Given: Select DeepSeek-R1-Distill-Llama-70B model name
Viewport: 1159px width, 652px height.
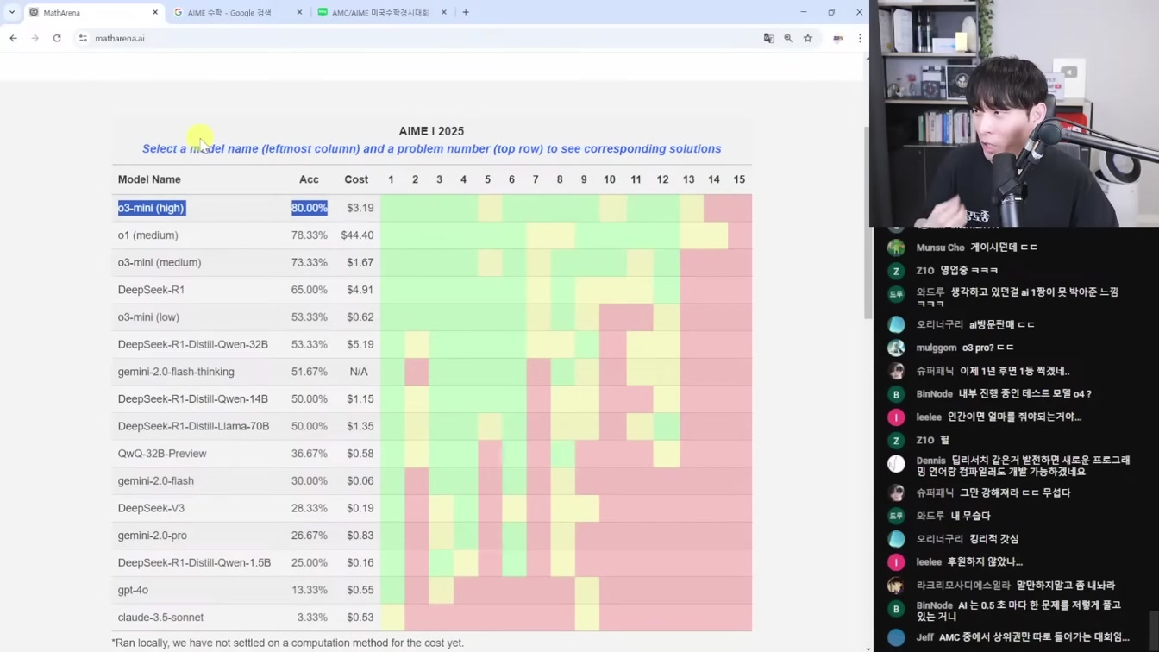Looking at the screenshot, I should [193, 426].
